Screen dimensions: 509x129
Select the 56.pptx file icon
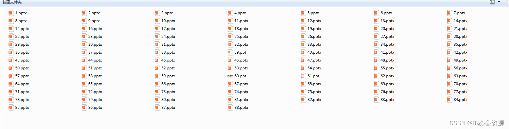(449, 68)
